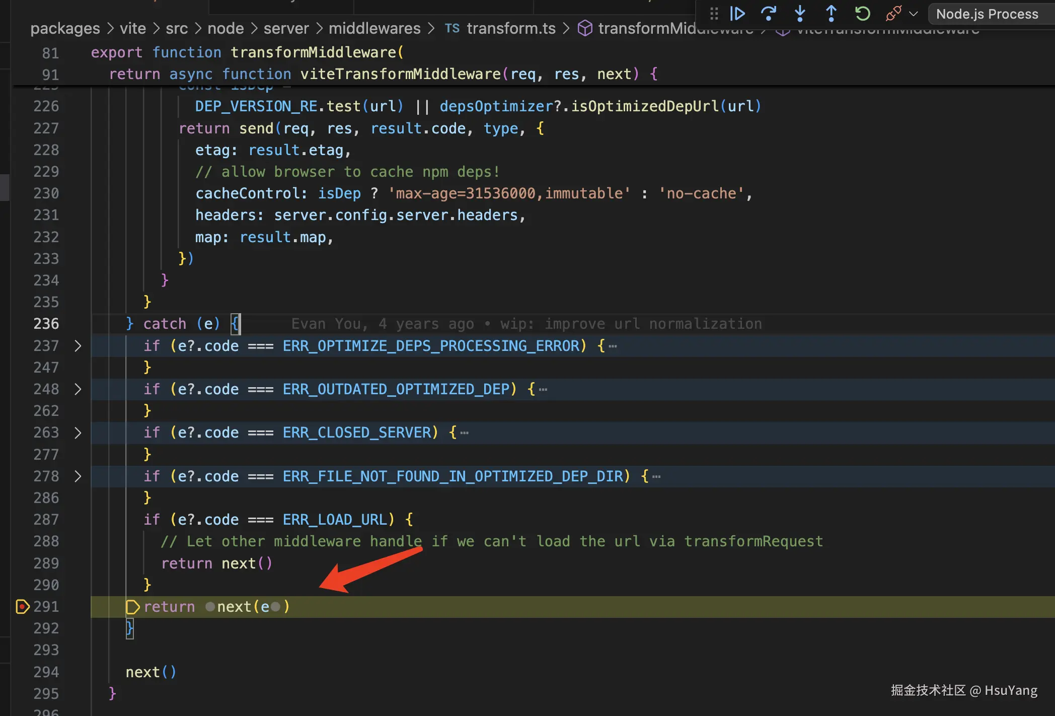The height and width of the screenshot is (716, 1055).
Task: Unfold the ERR_CLOSED_SERVER block at line 263
Action: click(x=78, y=433)
